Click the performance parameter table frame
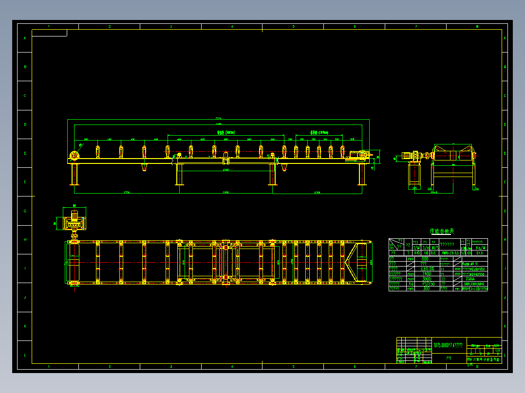 (438, 265)
